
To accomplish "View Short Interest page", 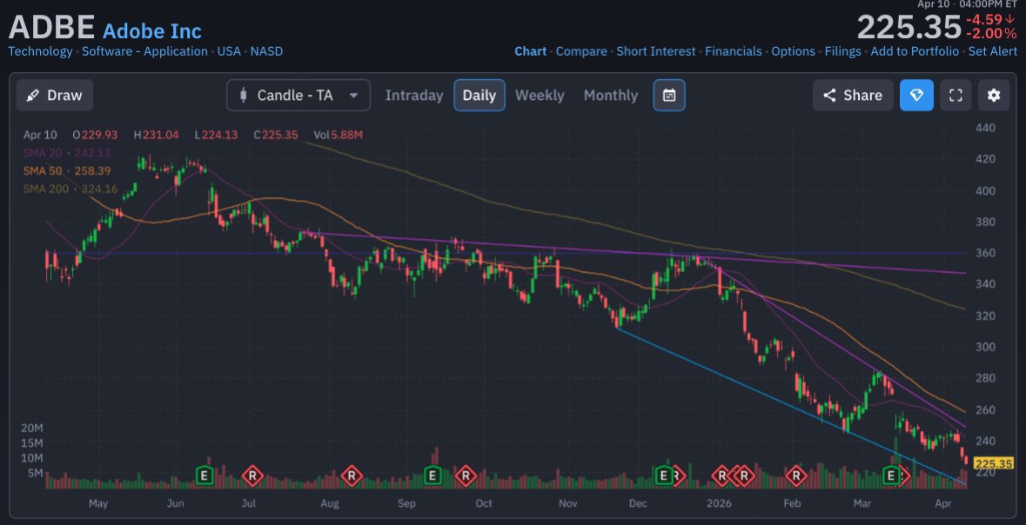I will click(656, 51).
